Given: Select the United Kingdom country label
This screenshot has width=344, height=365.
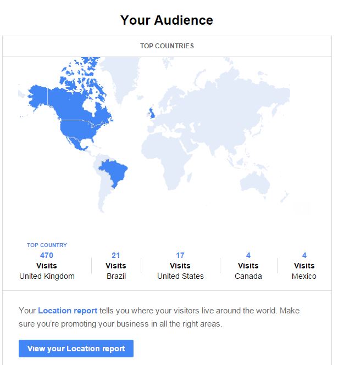Looking at the screenshot, I should pyautogui.click(x=47, y=276).
